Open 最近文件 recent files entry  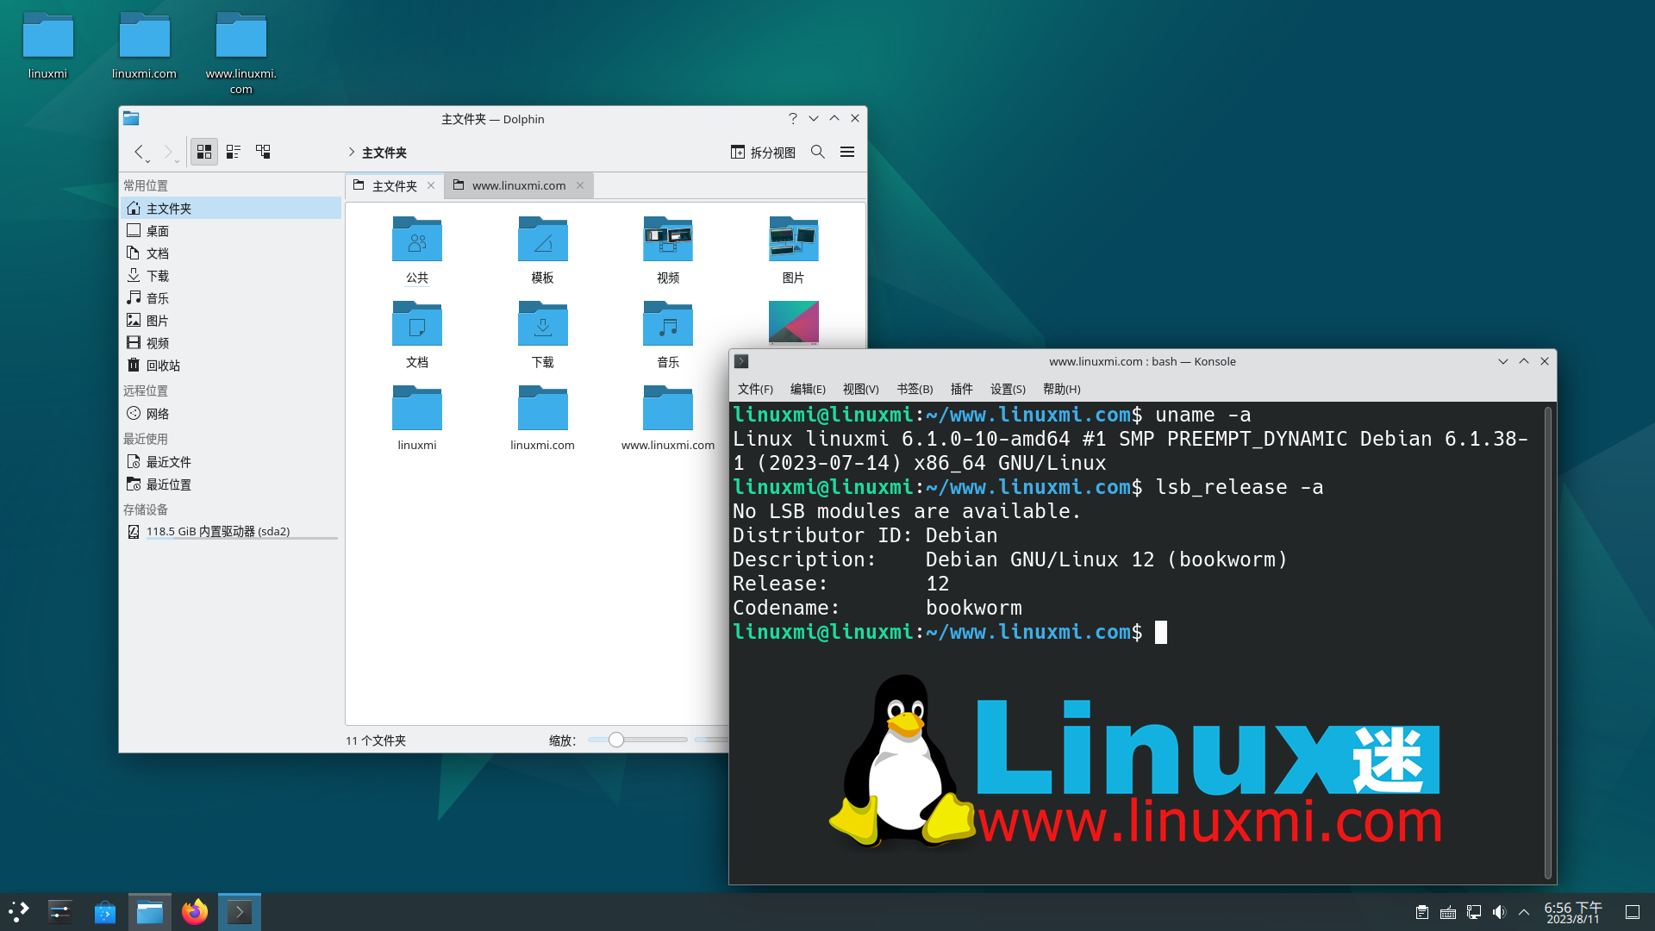point(231,461)
